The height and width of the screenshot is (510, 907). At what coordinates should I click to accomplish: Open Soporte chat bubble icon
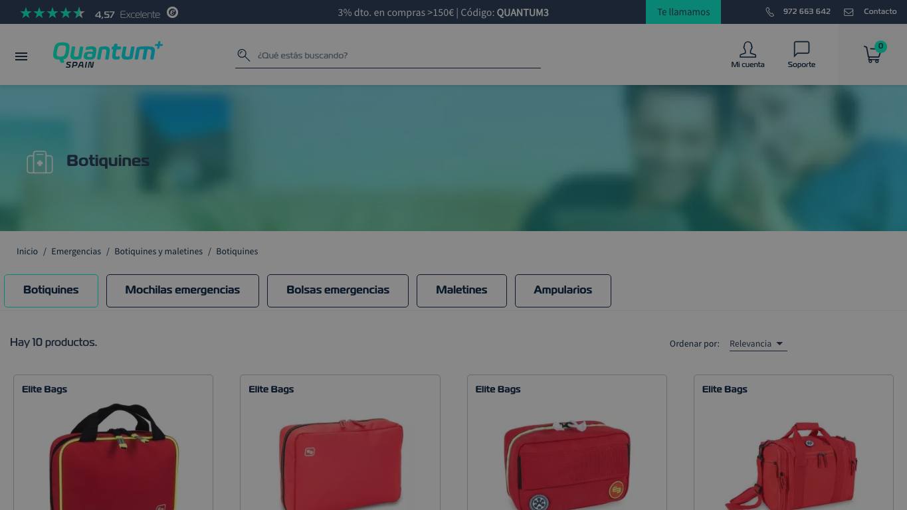[801, 49]
